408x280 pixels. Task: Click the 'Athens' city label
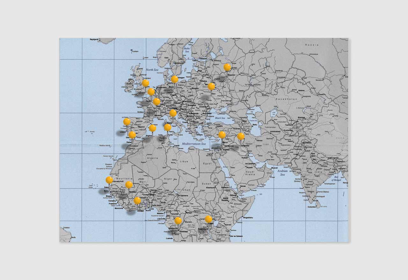pos(200,134)
